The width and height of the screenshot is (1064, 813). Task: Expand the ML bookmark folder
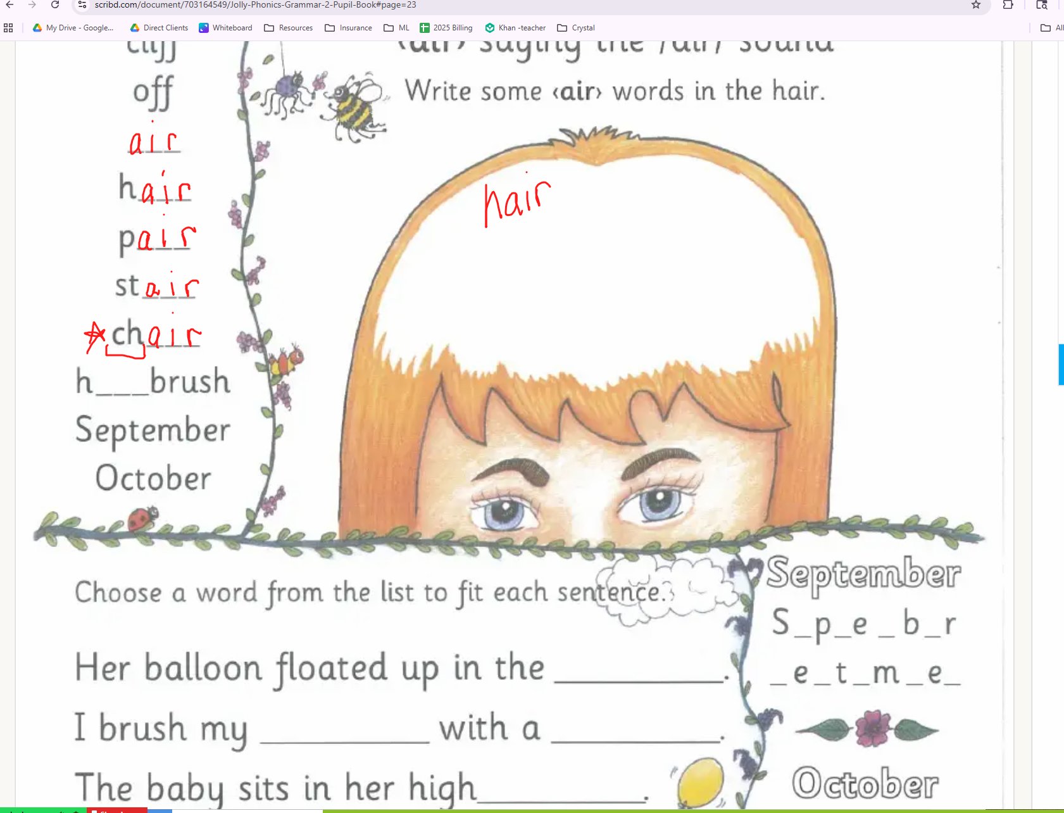(397, 28)
